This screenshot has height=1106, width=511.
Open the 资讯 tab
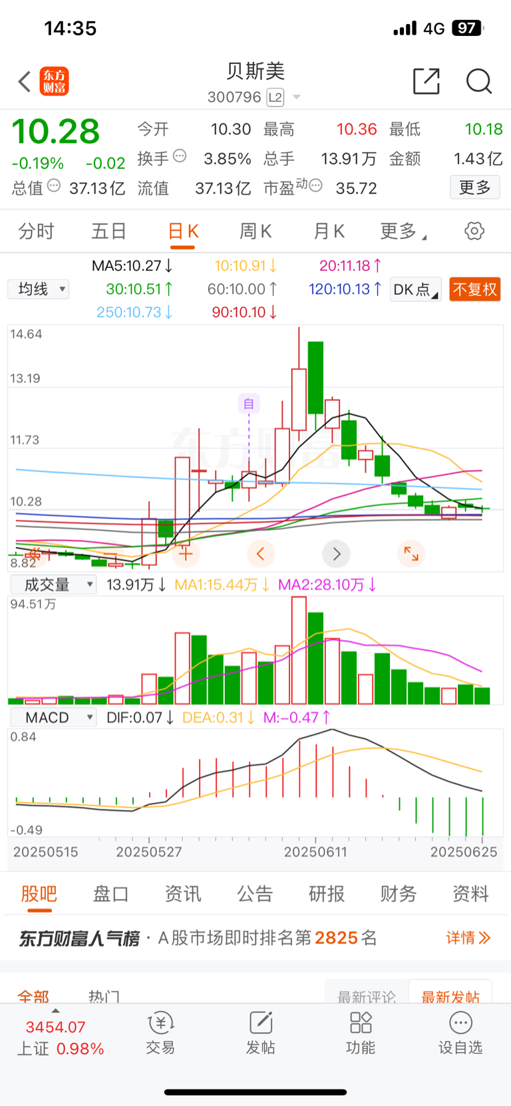pos(183,894)
